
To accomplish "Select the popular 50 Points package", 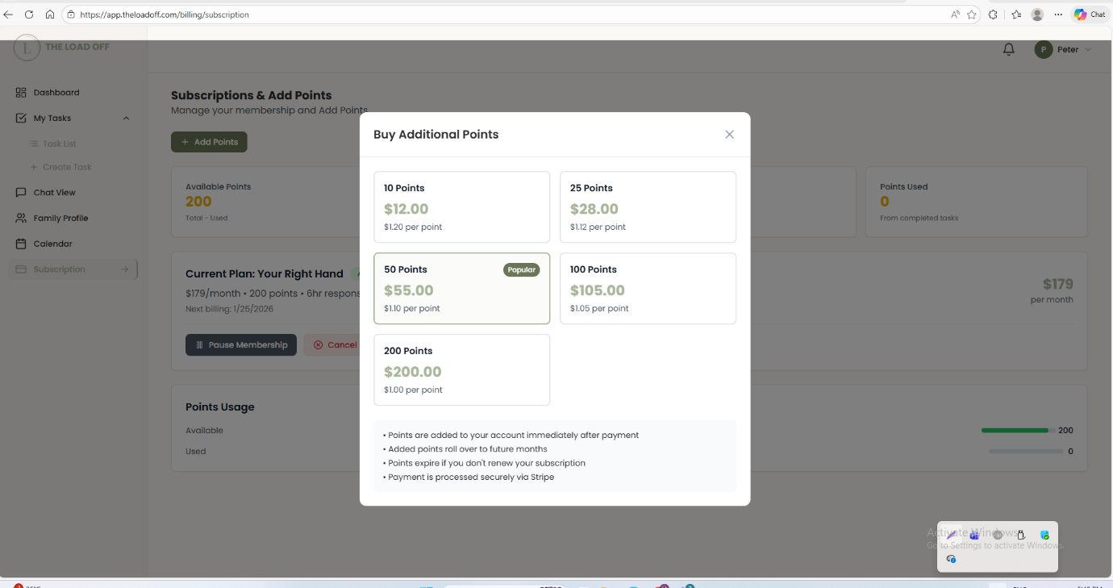I will click(x=462, y=289).
